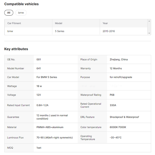Image resolution: width=155 pixels, height=155 pixels.
Task: Click the "Year" column header
Action: point(105,23)
